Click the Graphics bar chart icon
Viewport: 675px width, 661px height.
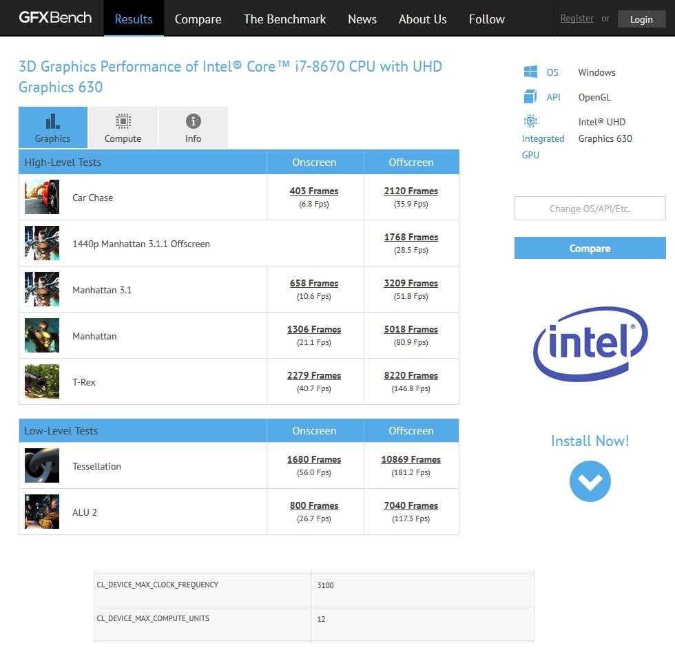pos(52,121)
